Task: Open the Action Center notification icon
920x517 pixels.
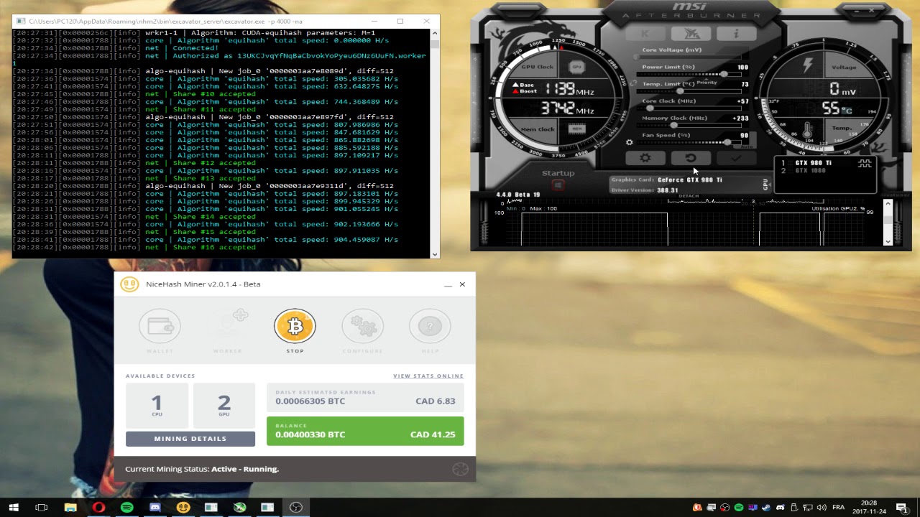Action: [x=901, y=508]
